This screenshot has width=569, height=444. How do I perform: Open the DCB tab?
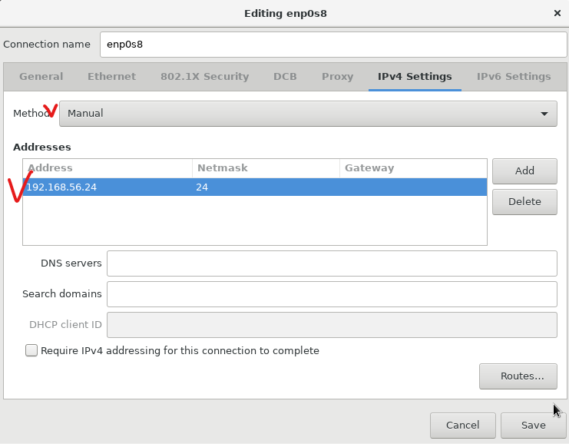285,77
